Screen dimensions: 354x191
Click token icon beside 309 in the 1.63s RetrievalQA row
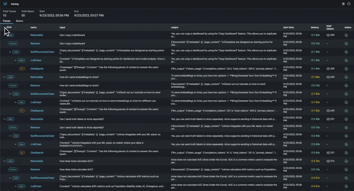(x=328, y=35)
